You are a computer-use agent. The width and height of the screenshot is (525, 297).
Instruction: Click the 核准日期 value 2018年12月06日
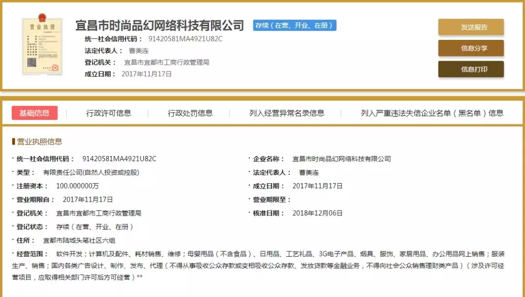317,213
